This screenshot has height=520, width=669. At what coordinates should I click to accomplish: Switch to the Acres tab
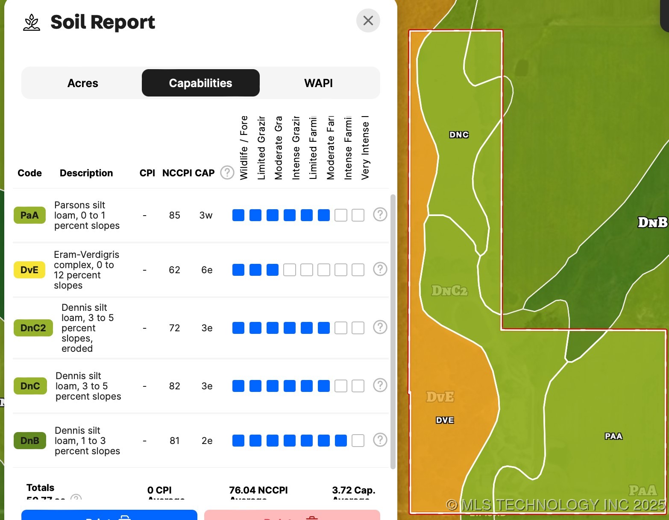click(83, 83)
